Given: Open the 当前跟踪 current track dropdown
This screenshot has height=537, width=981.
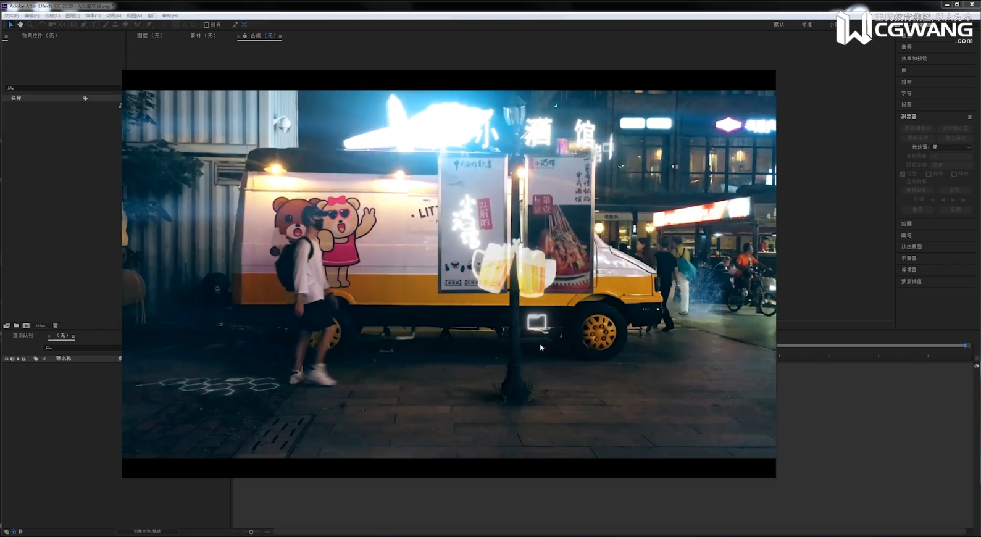Looking at the screenshot, I should point(951,156).
